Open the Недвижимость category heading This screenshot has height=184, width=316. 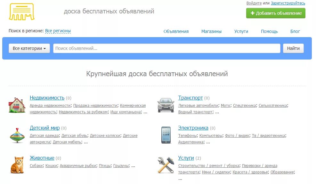47,98
